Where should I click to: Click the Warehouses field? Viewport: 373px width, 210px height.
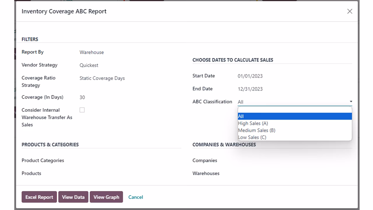[295, 173]
